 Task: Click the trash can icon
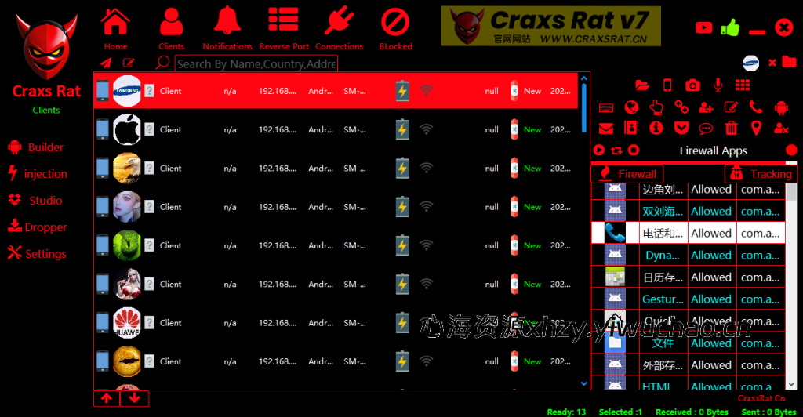(x=732, y=128)
